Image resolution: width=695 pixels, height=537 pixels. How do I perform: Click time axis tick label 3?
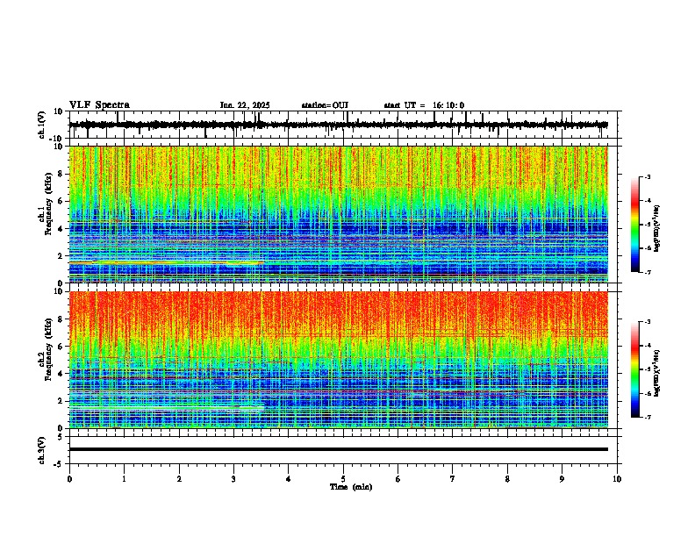233,479
